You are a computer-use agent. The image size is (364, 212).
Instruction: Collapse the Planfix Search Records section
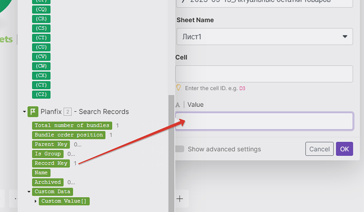25,112
